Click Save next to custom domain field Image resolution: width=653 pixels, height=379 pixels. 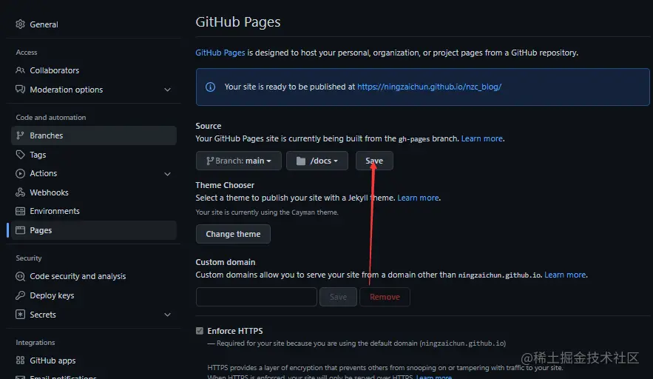coord(338,297)
